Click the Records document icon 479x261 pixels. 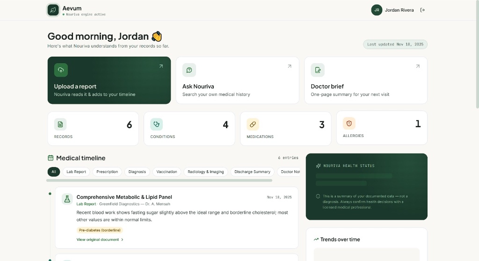(60, 124)
